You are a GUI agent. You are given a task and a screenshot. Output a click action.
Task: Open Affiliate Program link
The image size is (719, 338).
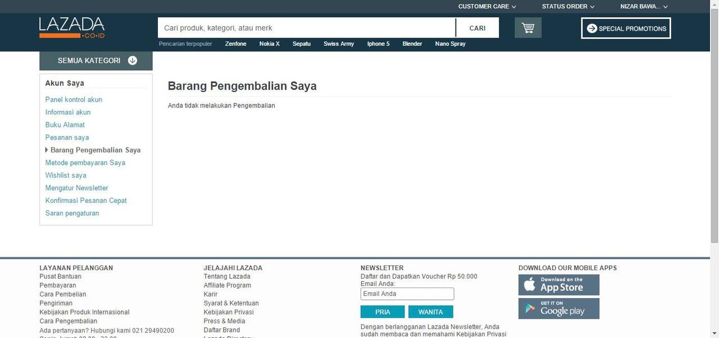pos(227,285)
